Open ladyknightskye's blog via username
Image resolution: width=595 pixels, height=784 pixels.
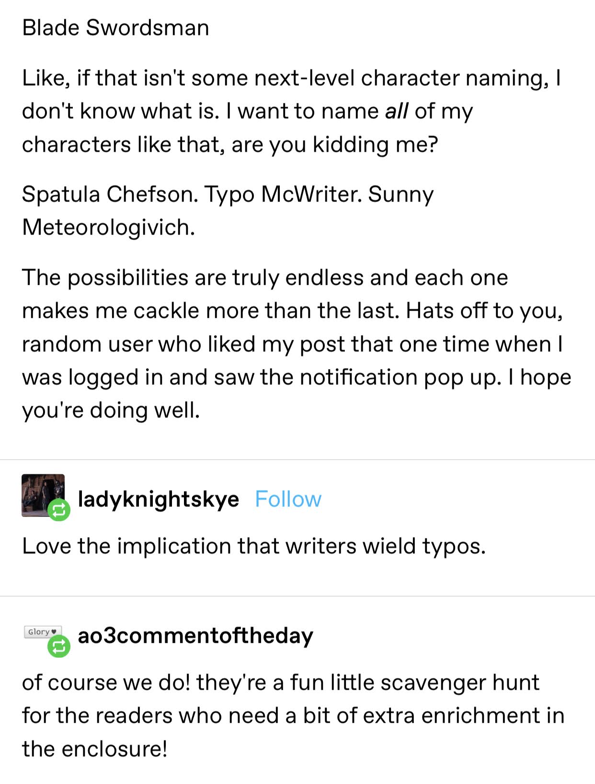coord(158,499)
